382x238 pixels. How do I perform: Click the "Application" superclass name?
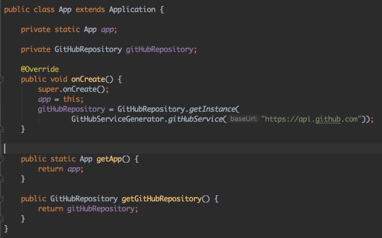132,9
